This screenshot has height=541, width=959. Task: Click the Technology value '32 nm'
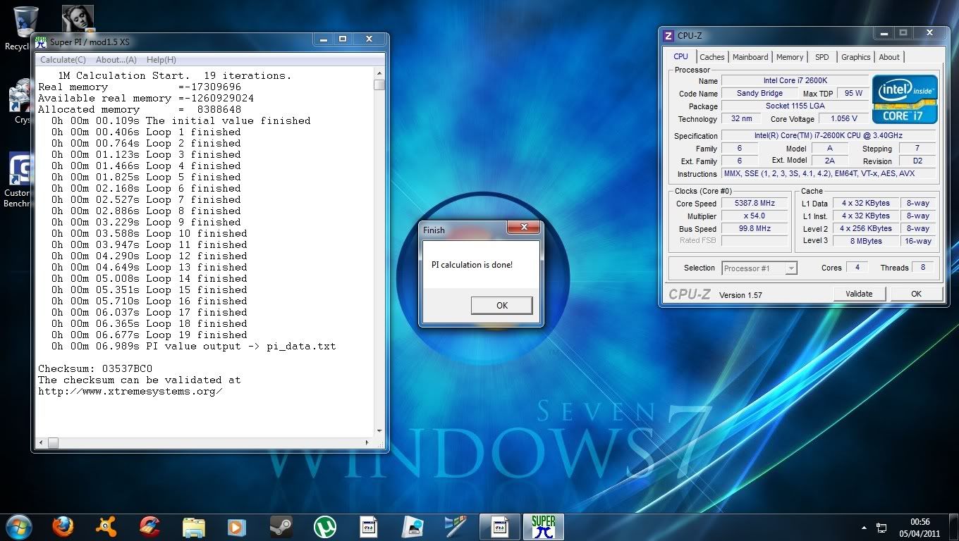pos(740,118)
